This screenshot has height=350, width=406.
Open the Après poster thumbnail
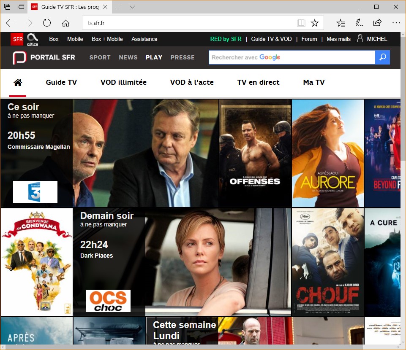37,331
